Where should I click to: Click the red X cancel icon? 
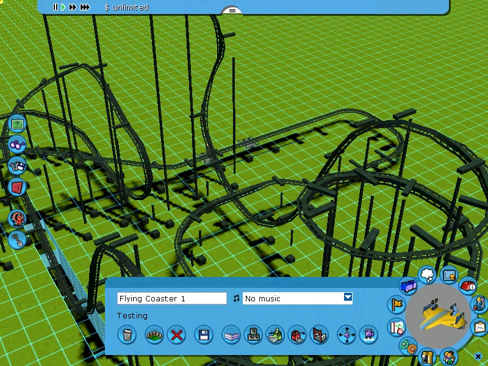[x=177, y=334]
